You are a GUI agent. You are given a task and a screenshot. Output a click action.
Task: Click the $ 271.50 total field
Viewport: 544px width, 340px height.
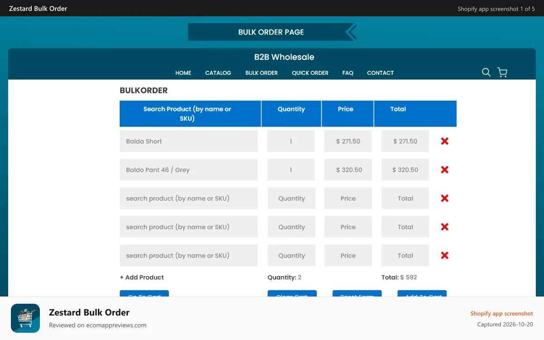[405, 141]
